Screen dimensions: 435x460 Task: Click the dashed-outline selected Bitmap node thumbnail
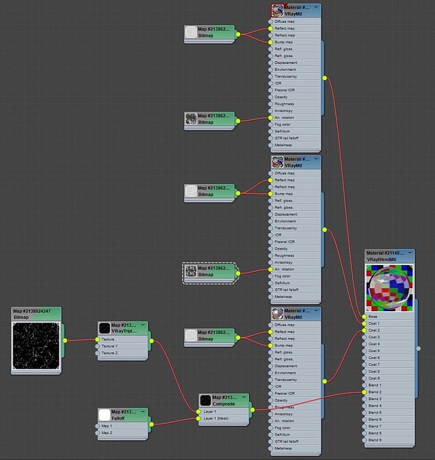click(191, 271)
